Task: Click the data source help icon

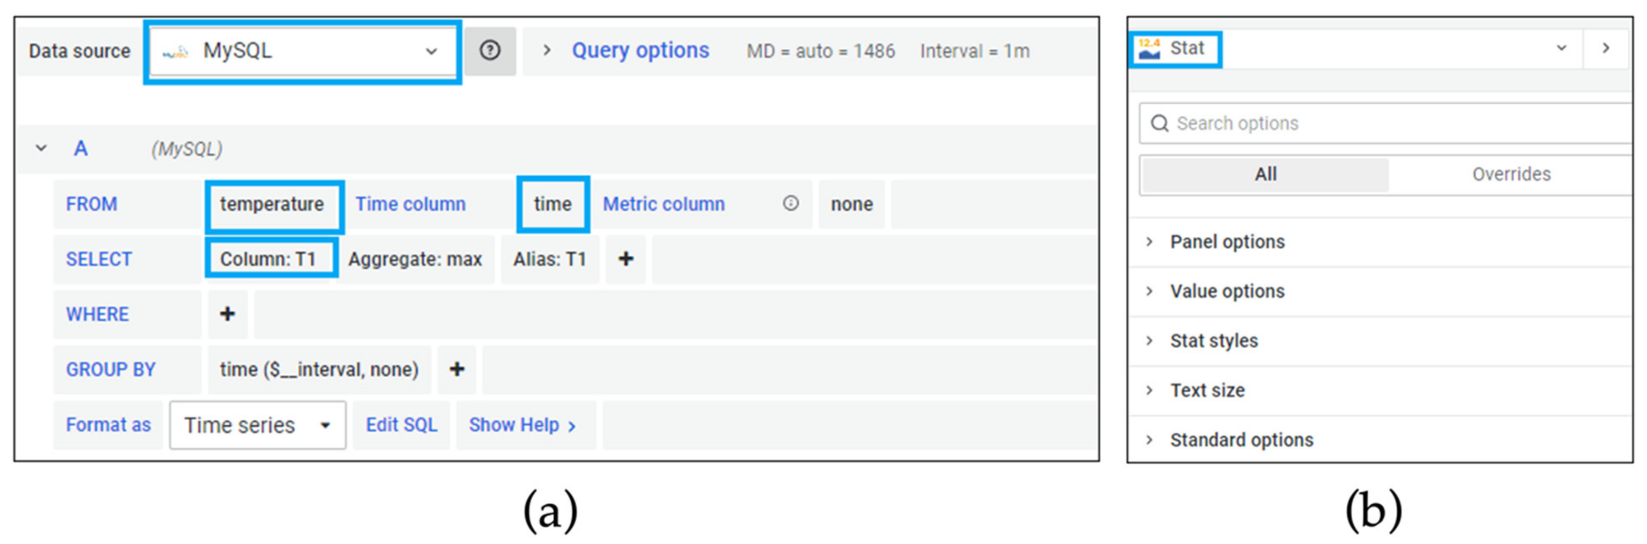Action: [x=490, y=50]
